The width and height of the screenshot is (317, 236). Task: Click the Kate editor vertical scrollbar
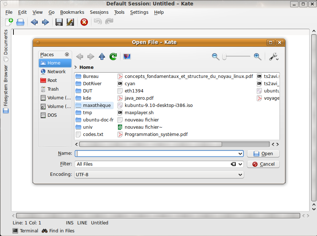(314, 118)
